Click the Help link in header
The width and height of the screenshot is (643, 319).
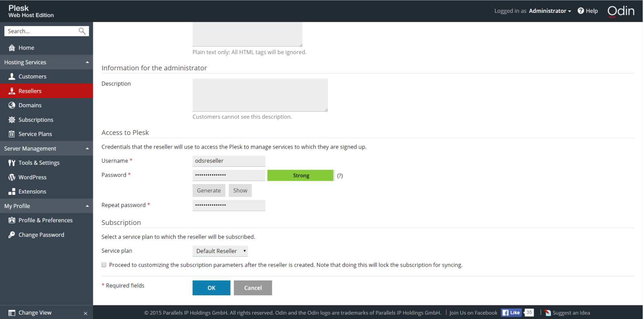(592, 11)
